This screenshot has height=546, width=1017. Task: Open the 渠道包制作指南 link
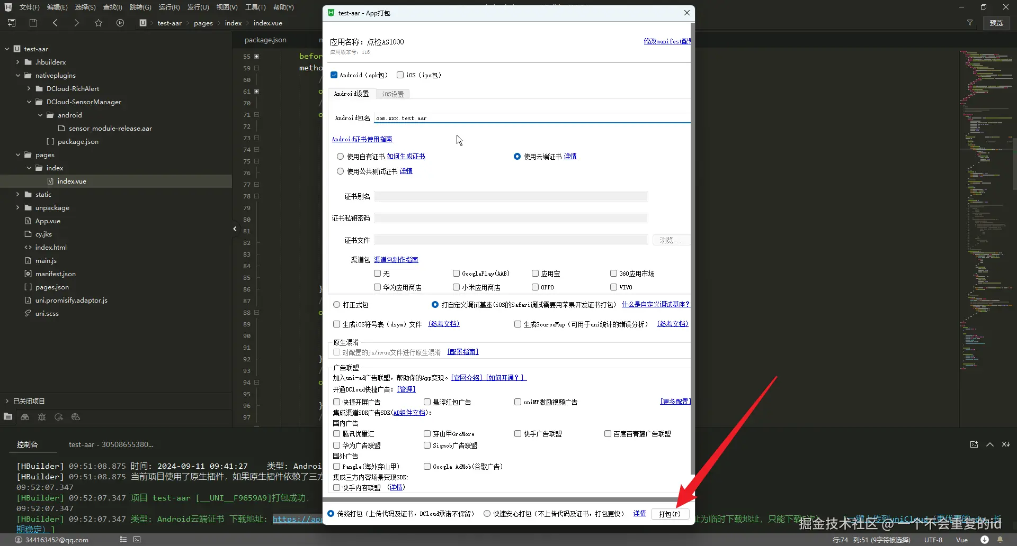[396, 260]
